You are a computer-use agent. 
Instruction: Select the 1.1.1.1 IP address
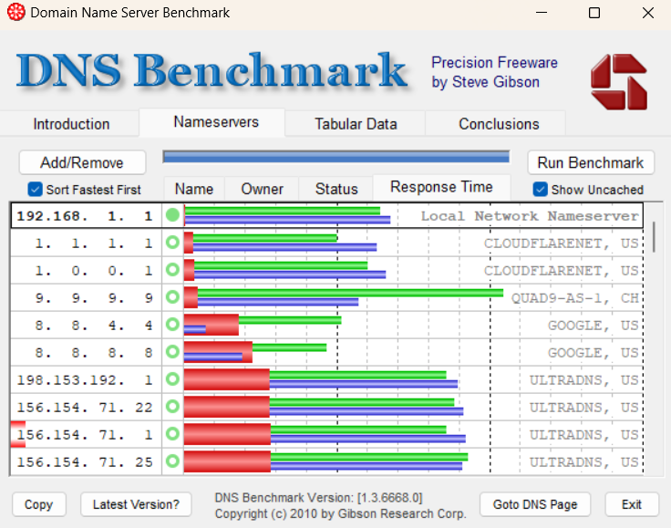coord(93,243)
